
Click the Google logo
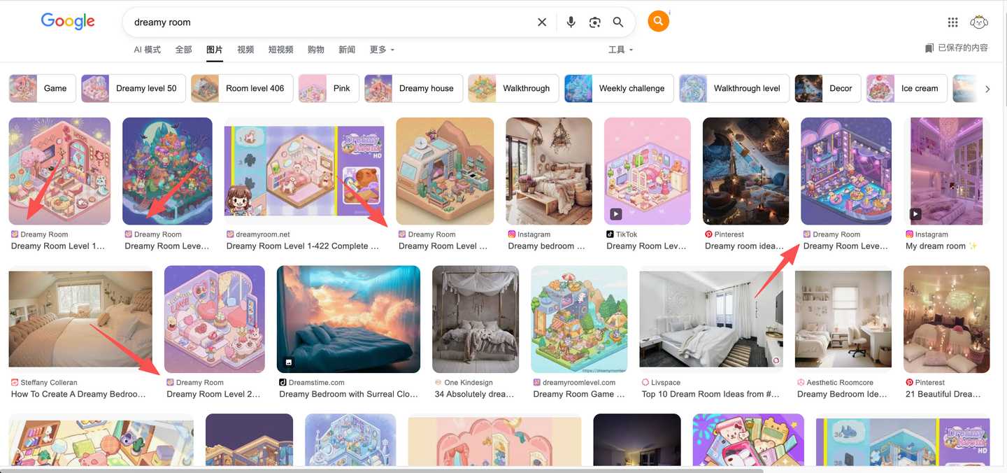point(68,22)
